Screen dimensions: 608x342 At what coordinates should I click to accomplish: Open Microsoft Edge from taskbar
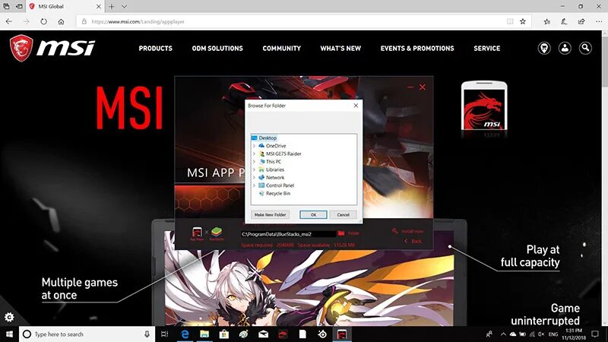(185, 334)
